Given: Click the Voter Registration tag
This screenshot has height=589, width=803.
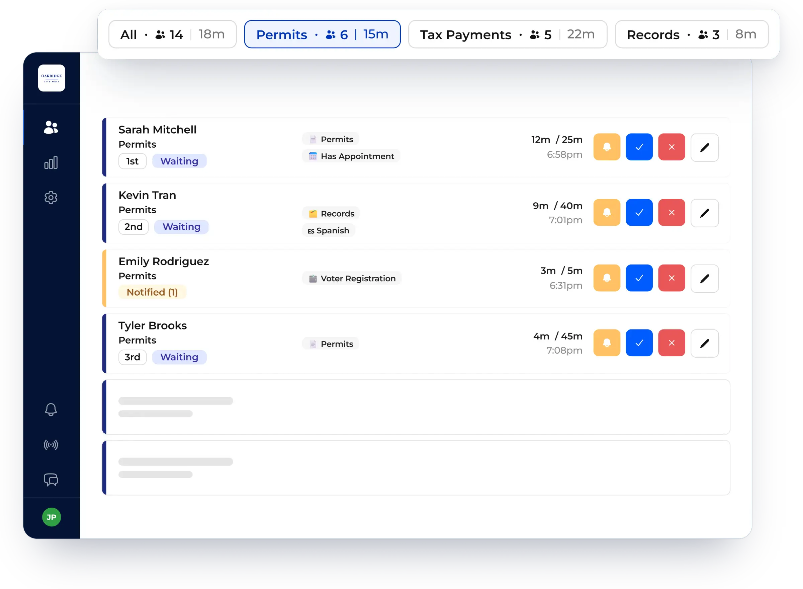Looking at the screenshot, I should [x=352, y=279].
